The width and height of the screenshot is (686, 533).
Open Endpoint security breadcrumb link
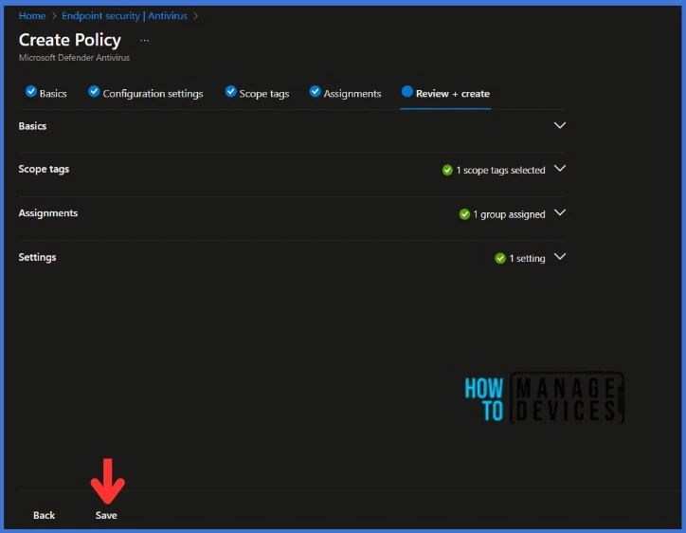(100, 16)
